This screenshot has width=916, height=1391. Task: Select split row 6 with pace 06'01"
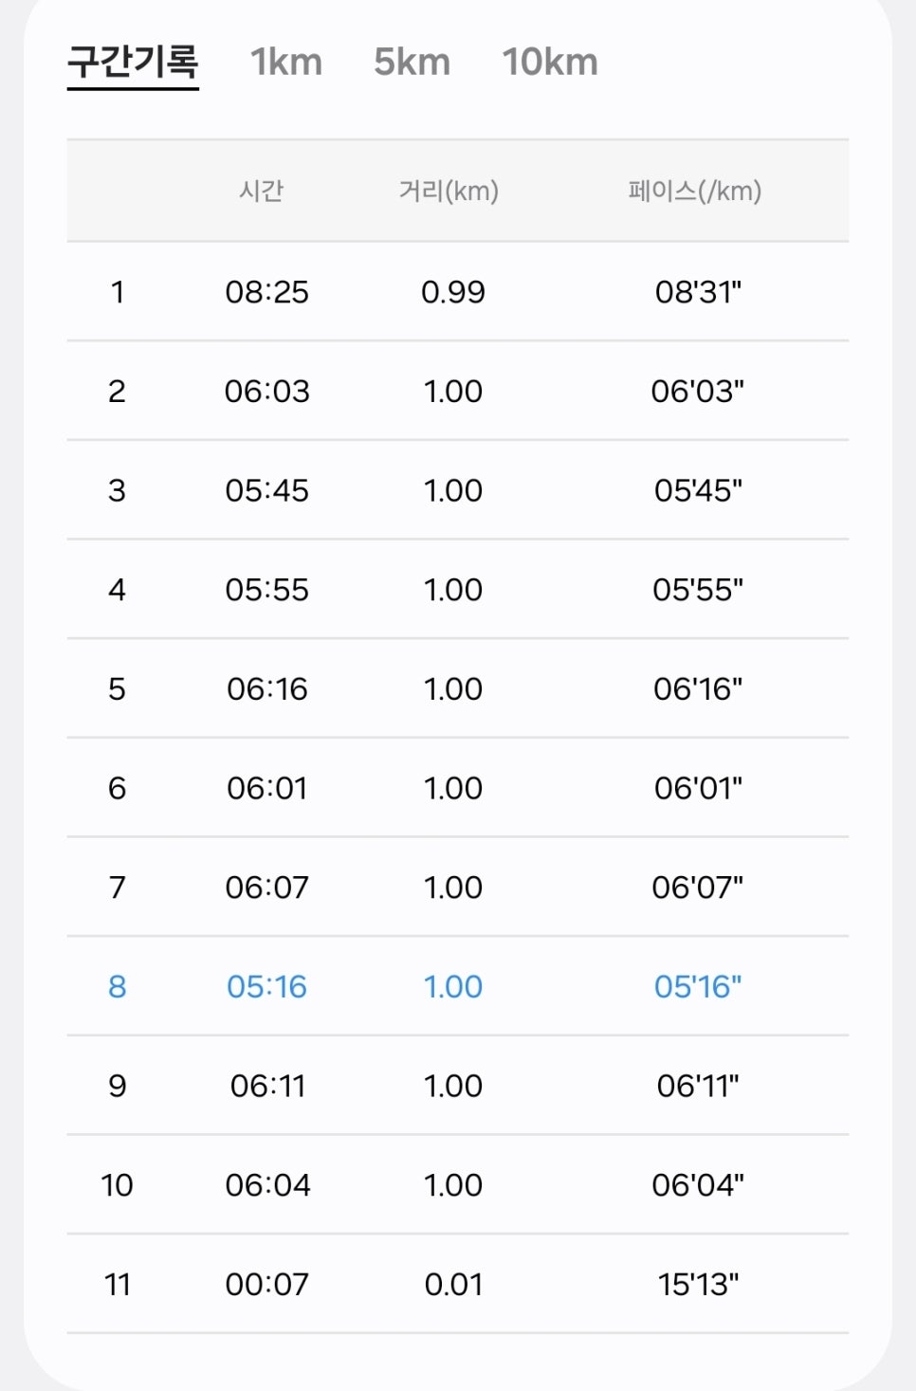tap(458, 788)
